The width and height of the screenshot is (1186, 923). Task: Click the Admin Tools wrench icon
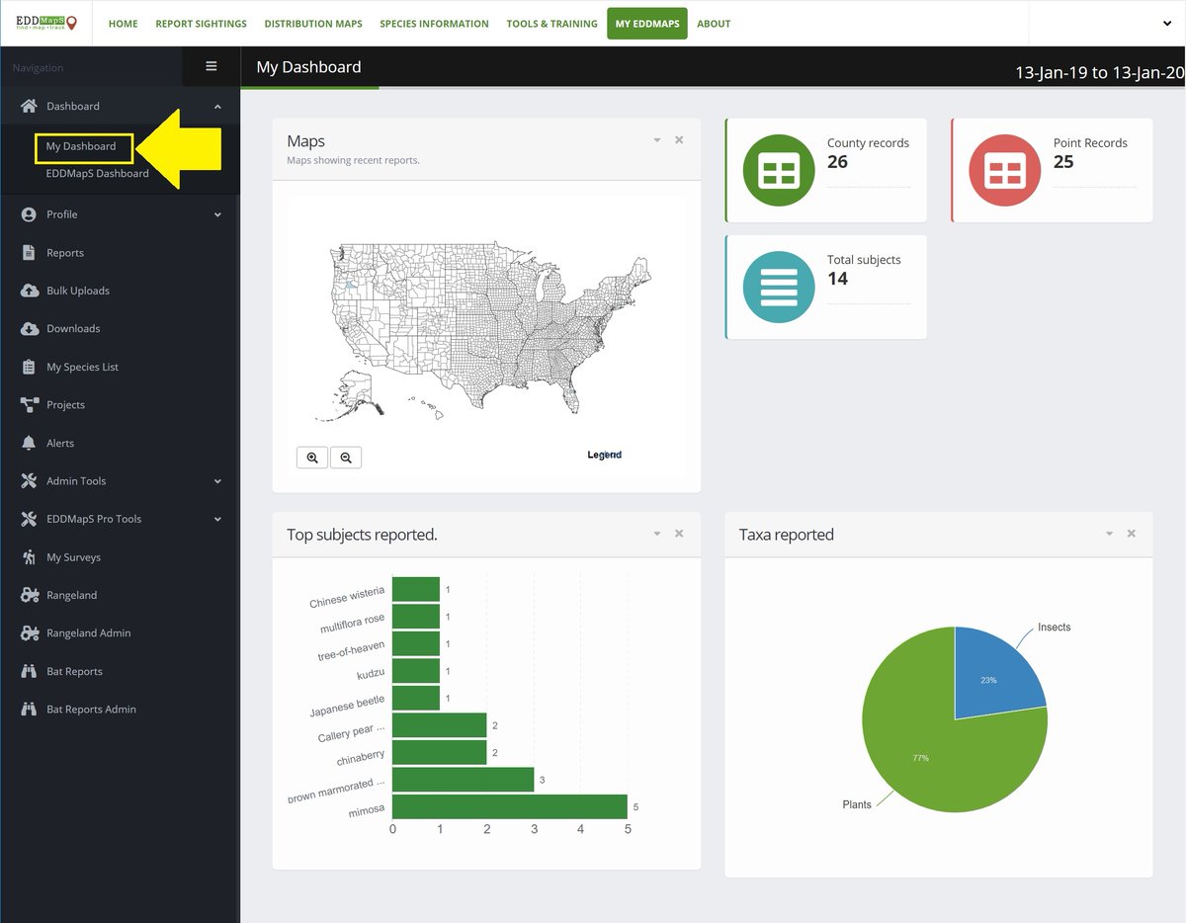(29, 480)
